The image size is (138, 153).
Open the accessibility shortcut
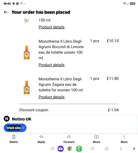(134, 149)
